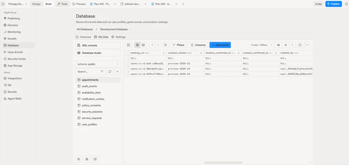Check the row with swenc:1:v1:HVPssT7 meeting_url
The height and width of the screenshot is (165, 349).
tap(126, 74)
